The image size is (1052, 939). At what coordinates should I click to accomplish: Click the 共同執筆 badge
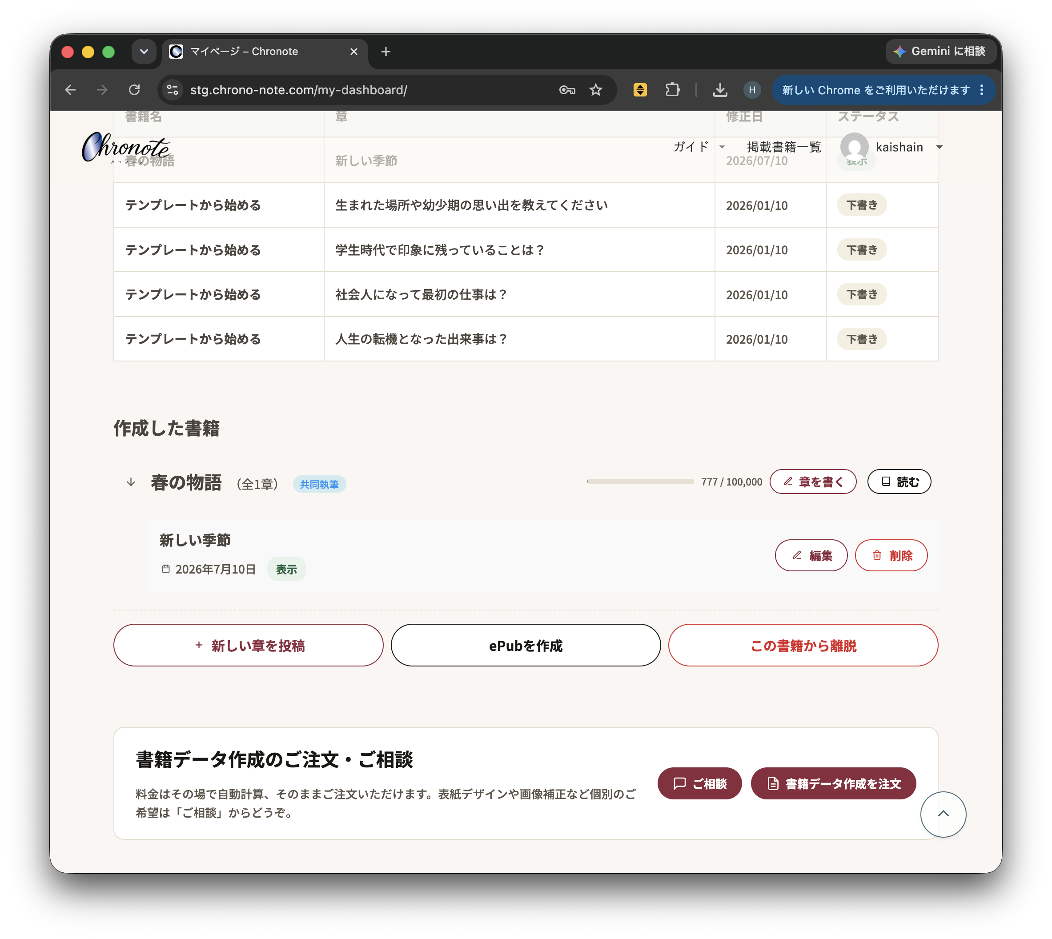point(319,484)
